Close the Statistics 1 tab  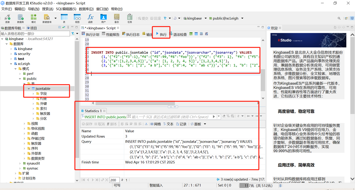pos(104,111)
